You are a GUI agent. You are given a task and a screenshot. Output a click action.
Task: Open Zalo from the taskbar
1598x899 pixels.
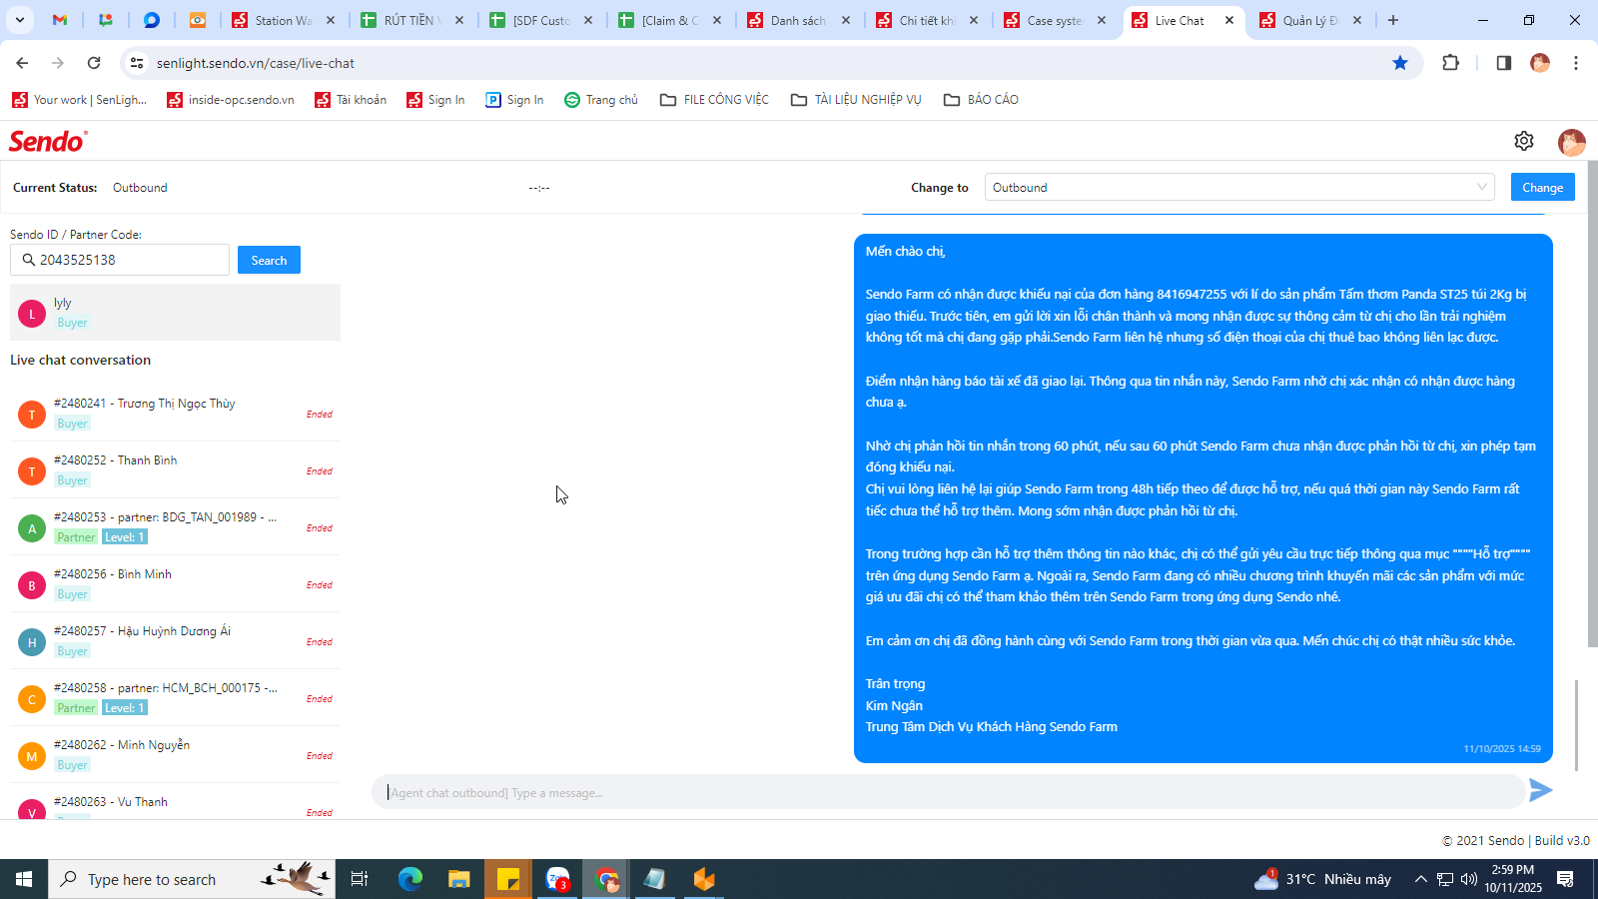(557, 879)
